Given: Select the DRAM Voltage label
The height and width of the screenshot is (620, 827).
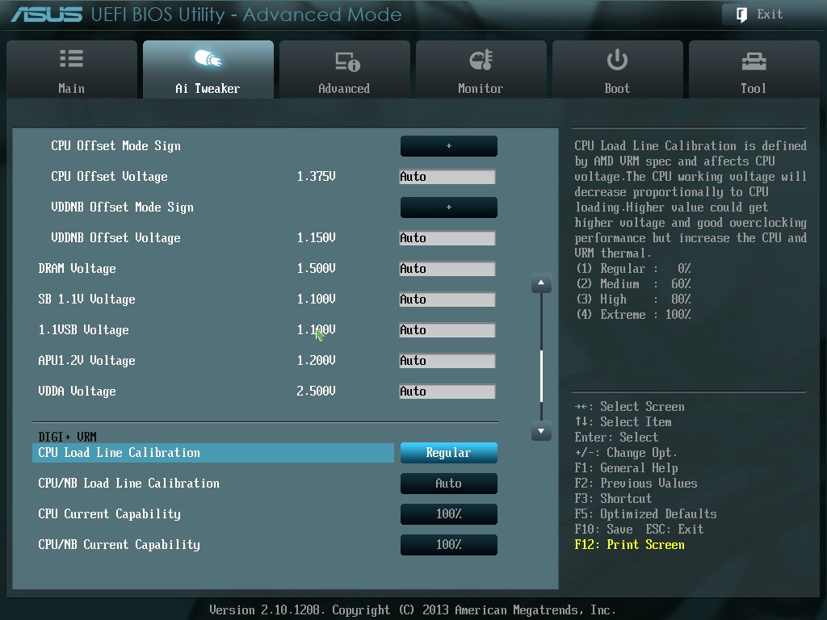Looking at the screenshot, I should tap(77, 269).
